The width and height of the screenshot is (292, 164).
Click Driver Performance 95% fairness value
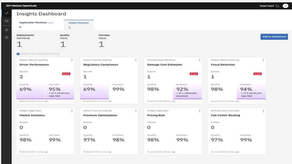tap(55, 89)
